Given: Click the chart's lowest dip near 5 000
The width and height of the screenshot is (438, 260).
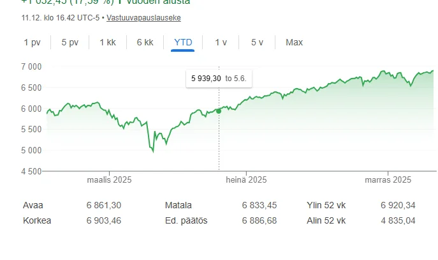Looking at the screenshot, I should click(152, 151).
